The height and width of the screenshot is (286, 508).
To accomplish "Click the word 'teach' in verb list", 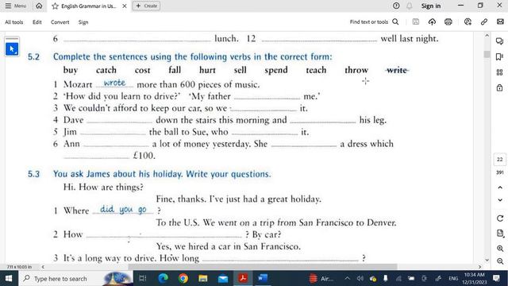I will click(316, 70).
